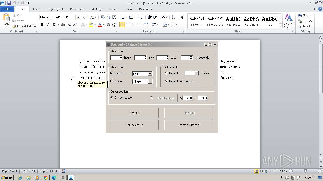This screenshot has width=323, height=181.
Task: Click the milliseconds input field
Action: pyautogui.click(x=187, y=58)
